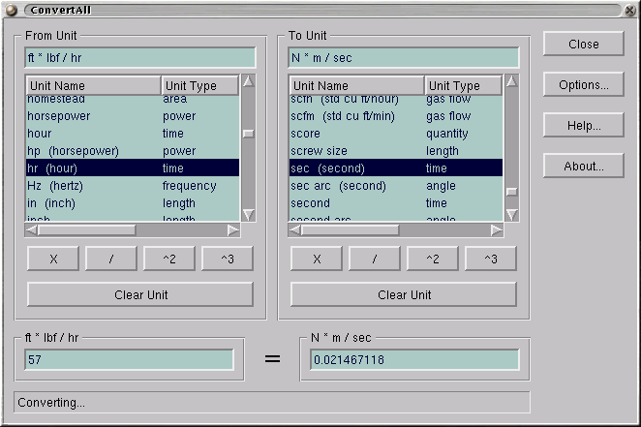This screenshot has height=427, width=641.
Task: Click the ConvertAll window menu icon
Action: pos(11,10)
